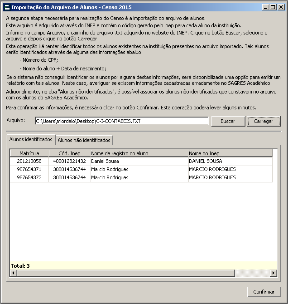Select row with matrícula 987654371
This screenshot has height=304, width=288.
pyautogui.click(x=29, y=169)
